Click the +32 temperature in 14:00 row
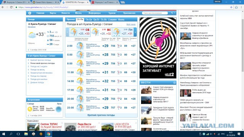The image size is (244, 137). (x=105, y=81)
